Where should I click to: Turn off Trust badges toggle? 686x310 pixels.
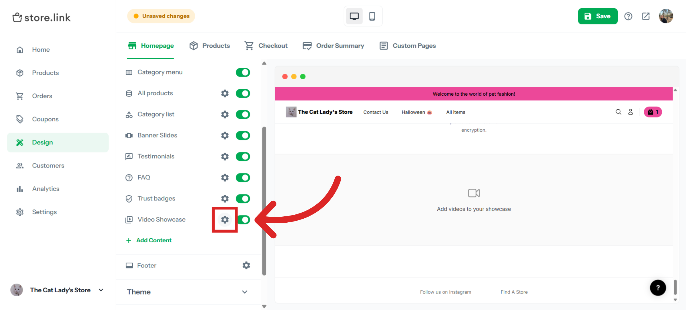(x=243, y=198)
